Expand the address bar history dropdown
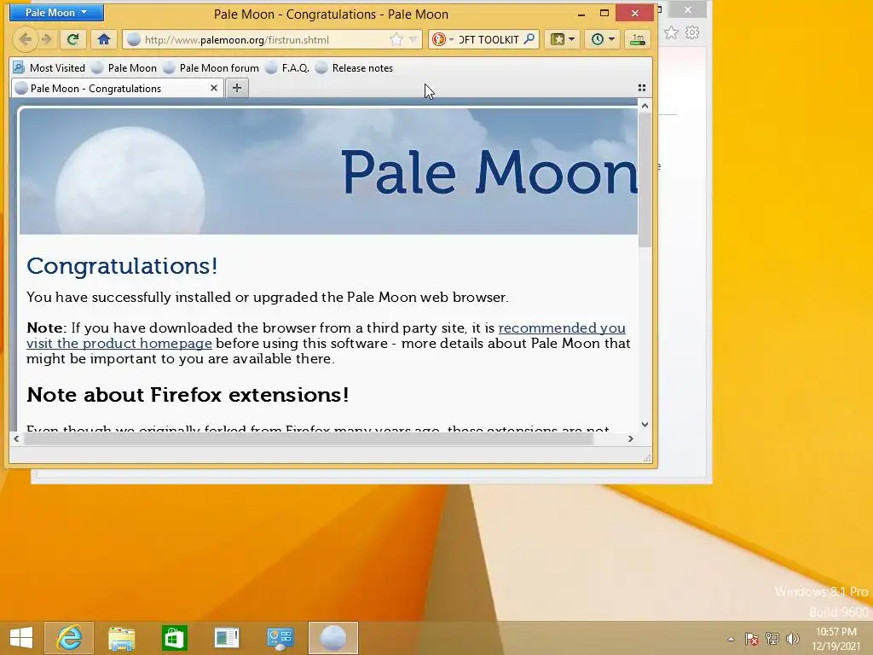873x655 pixels. pos(413,39)
